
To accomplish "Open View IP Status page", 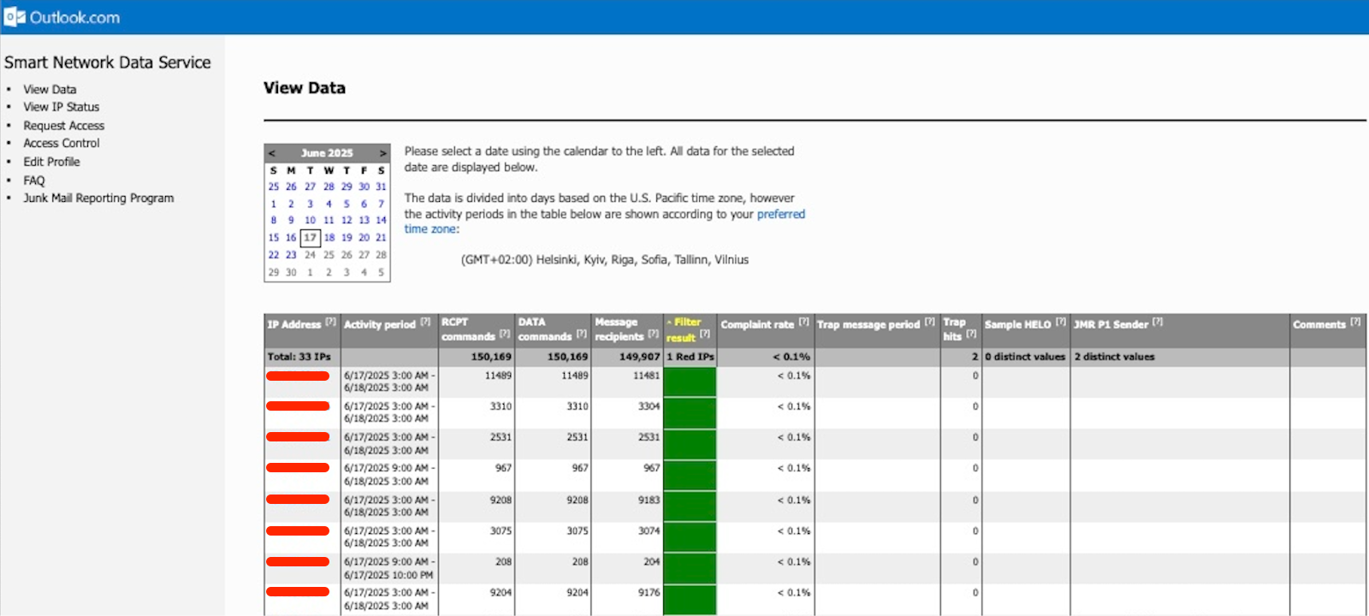I will [x=62, y=107].
